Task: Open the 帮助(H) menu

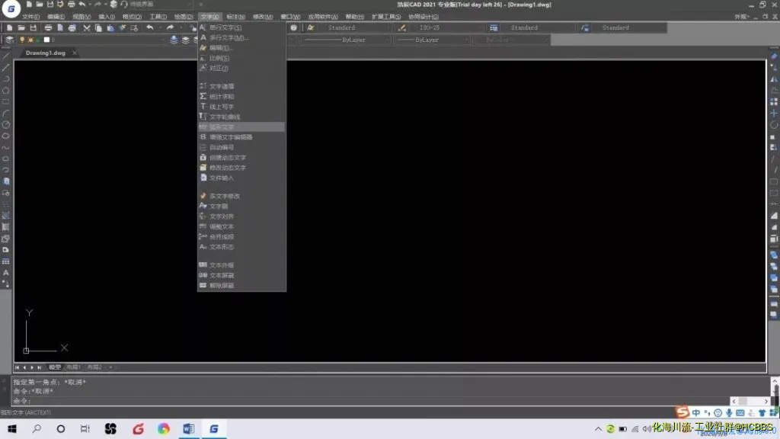Action: coord(355,17)
